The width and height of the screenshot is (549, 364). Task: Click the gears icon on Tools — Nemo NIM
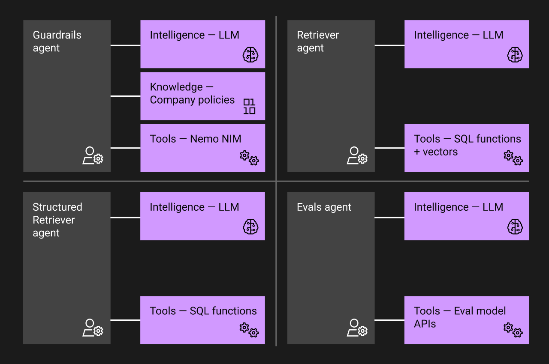tap(249, 158)
